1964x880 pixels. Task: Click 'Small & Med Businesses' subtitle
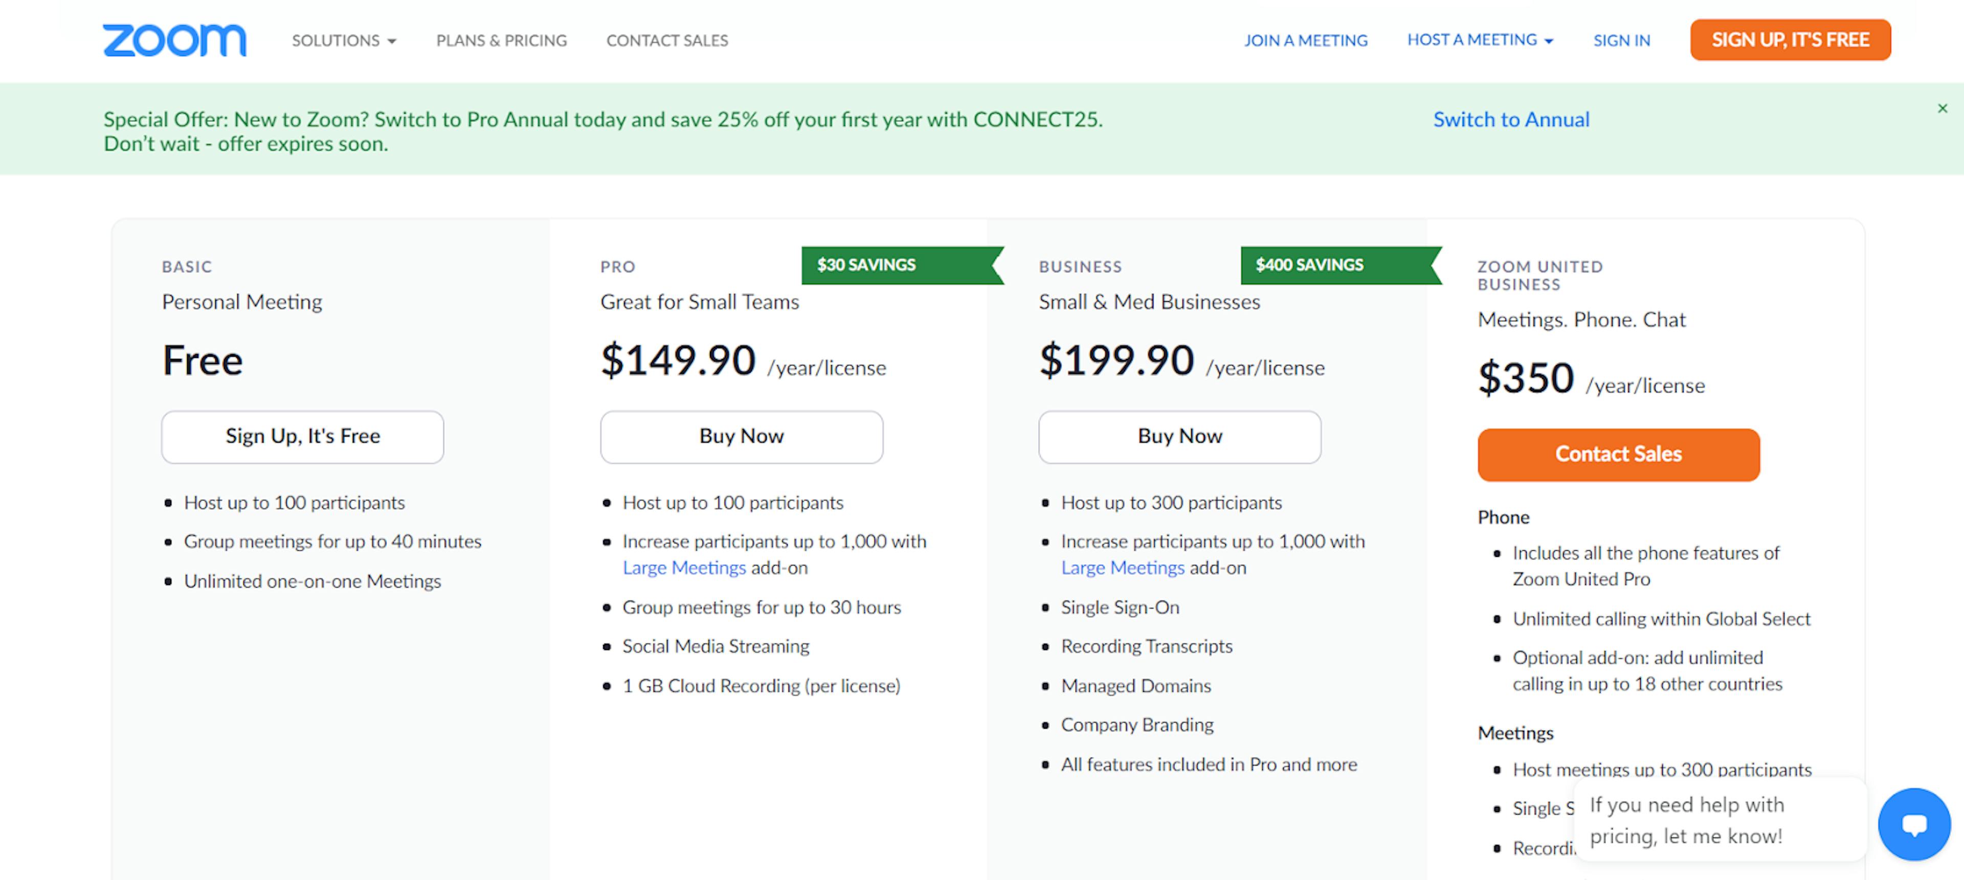coord(1149,302)
